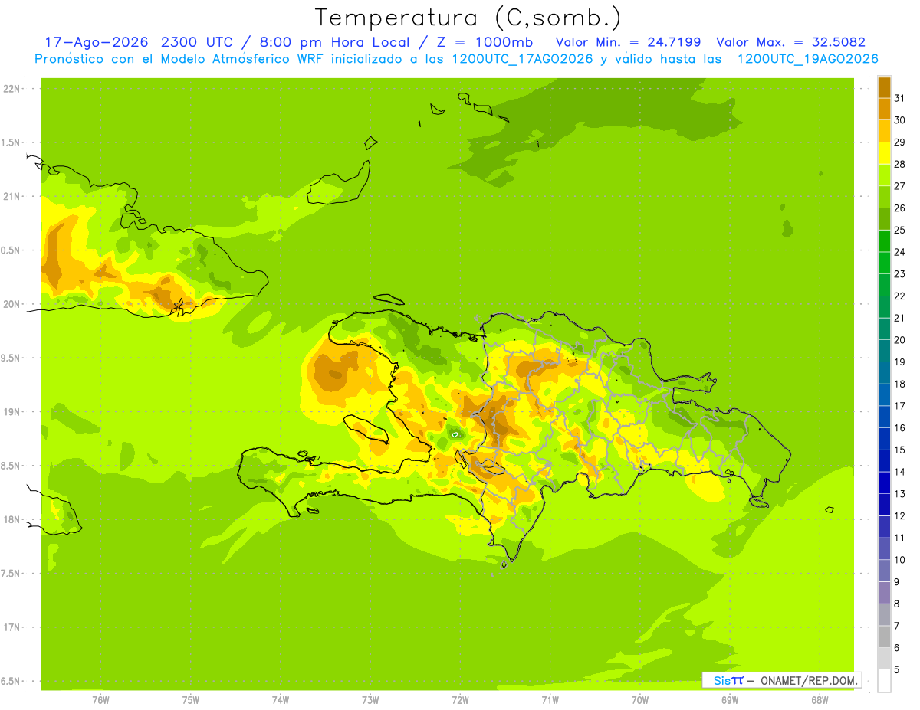Click the "74W" longitude label
Viewport: 920px width, 710px height.
click(x=281, y=699)
